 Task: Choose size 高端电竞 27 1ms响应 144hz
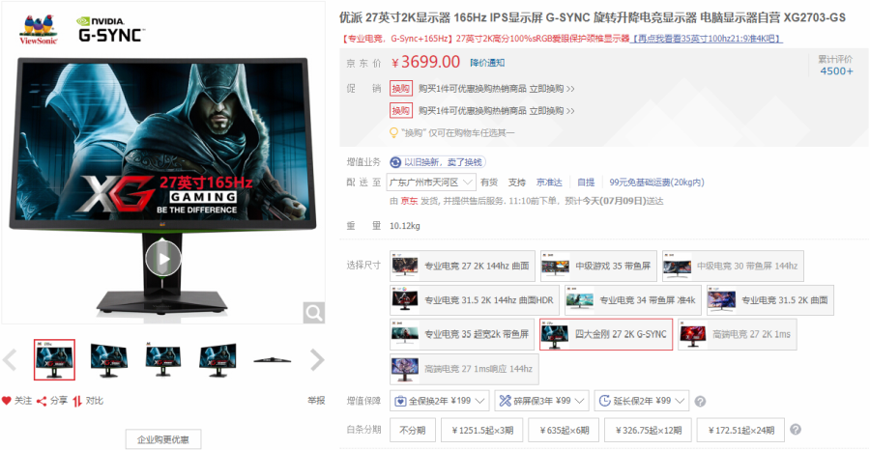click(x=464, y=369)
